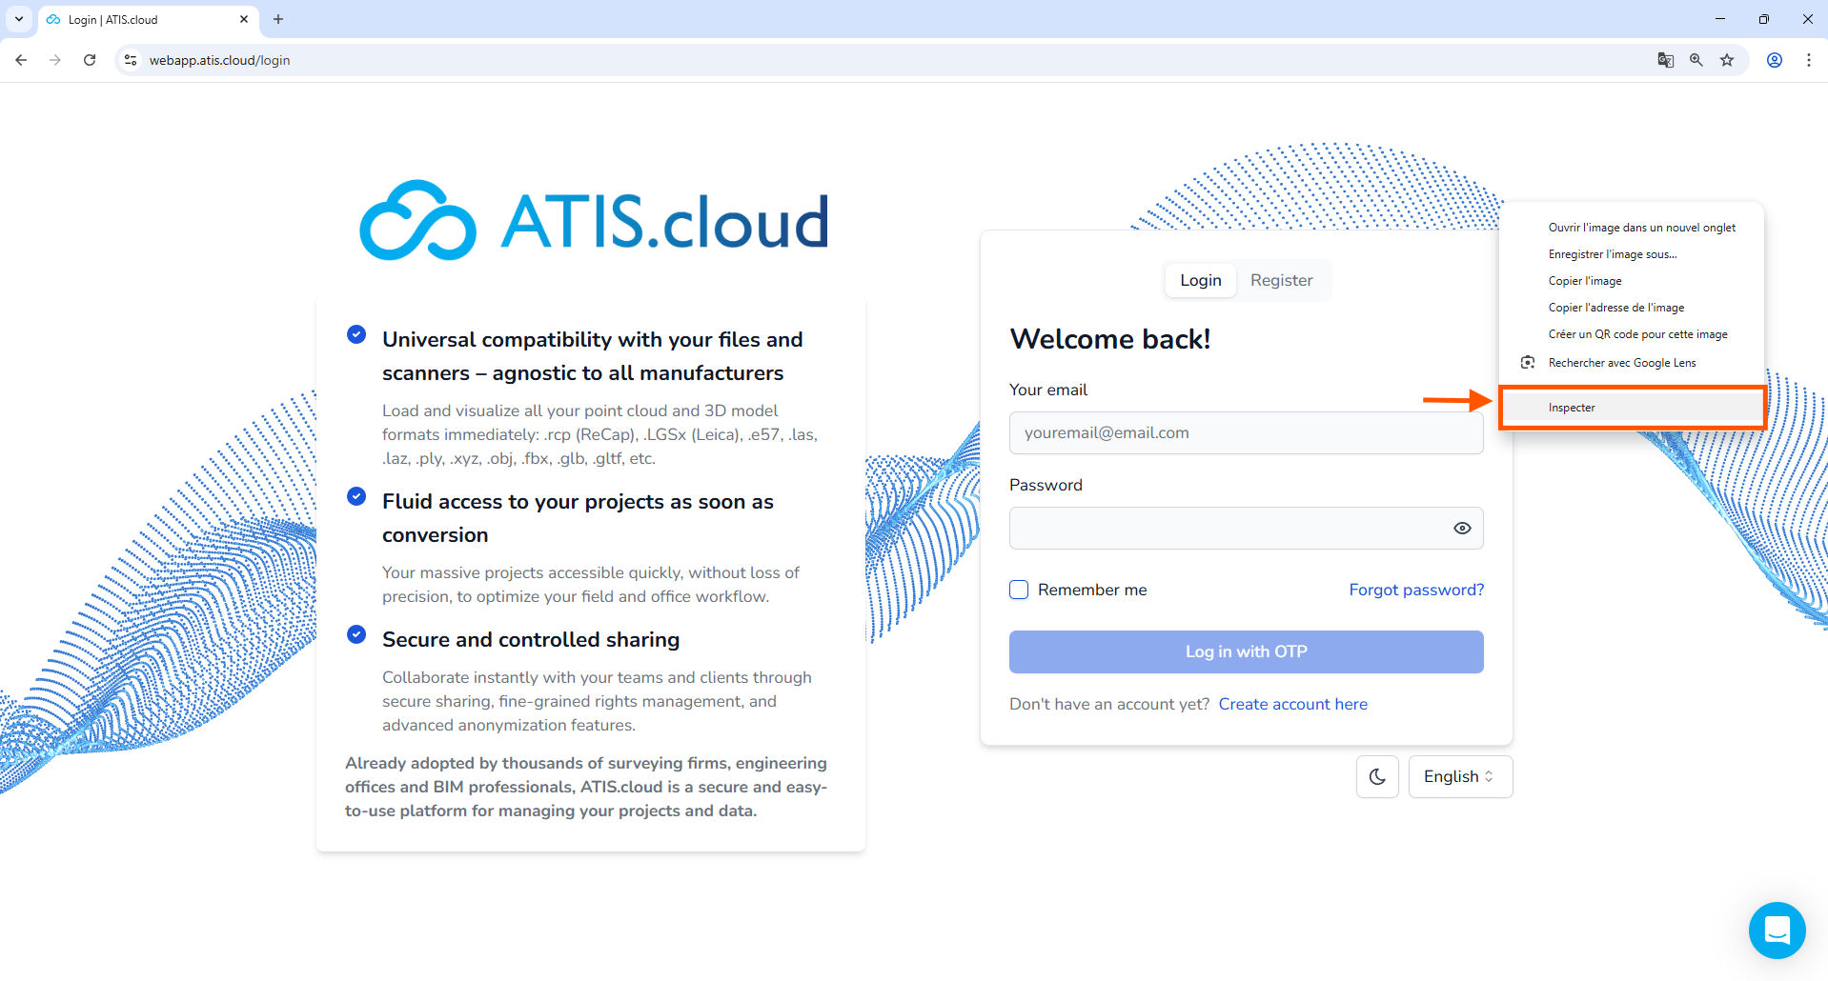Click the Forgot password? link

click(x=1416, y=590)
